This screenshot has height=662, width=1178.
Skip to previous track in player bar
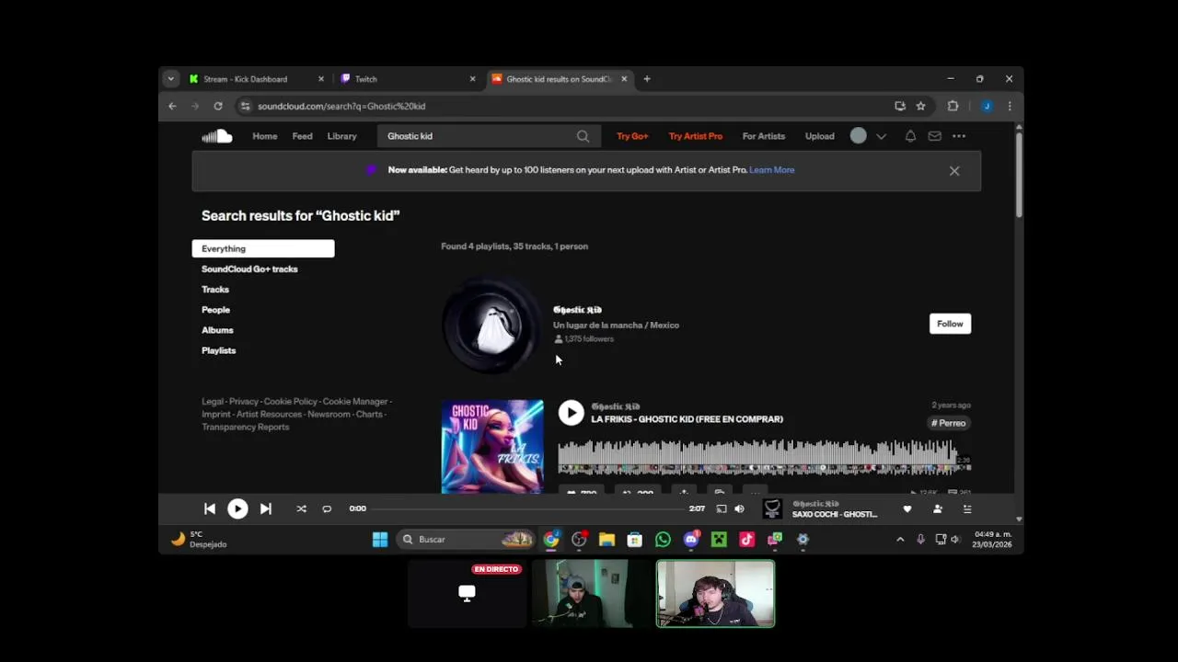[210, 508]
